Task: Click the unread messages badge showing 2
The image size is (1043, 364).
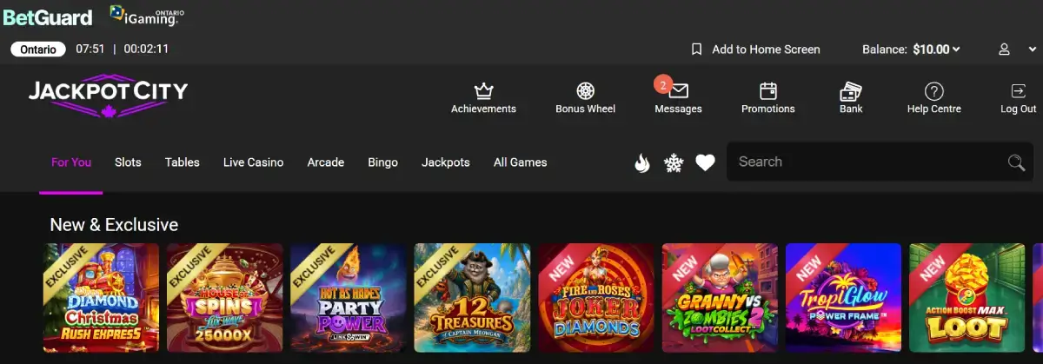Action: [x=663, y=84]
